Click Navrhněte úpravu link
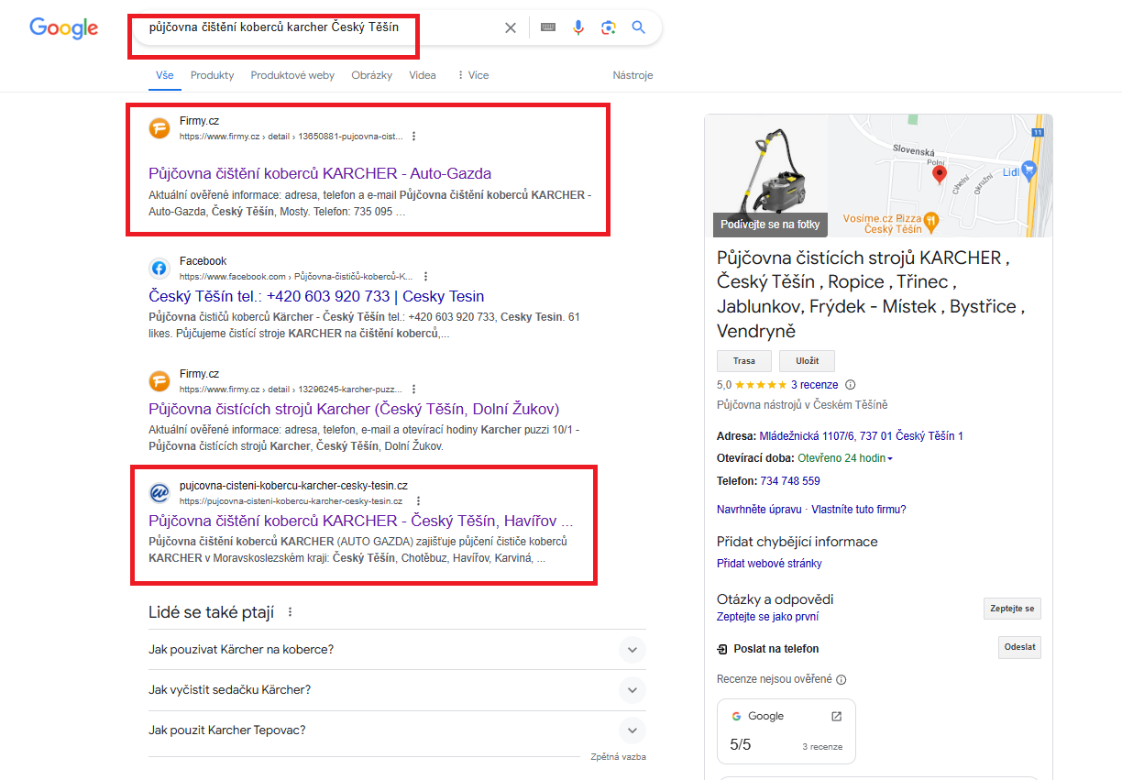The image size is (1122, 780). point(759,510)
